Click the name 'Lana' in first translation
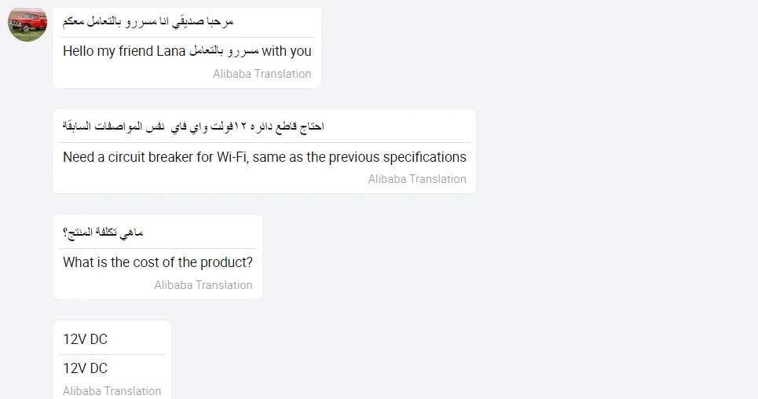This screenshot has width=758, height=399. [171, 51]
